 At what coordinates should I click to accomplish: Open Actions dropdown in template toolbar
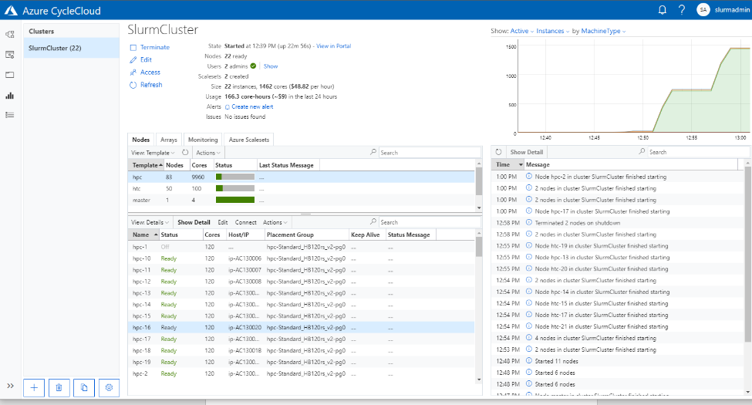[208, 153]
